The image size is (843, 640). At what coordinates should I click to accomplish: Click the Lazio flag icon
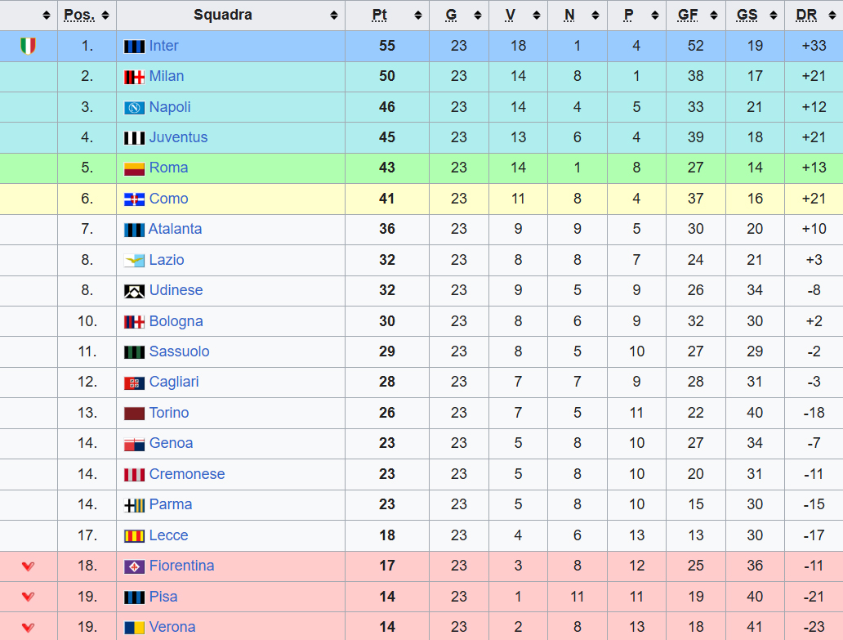(x=134, y=261)
